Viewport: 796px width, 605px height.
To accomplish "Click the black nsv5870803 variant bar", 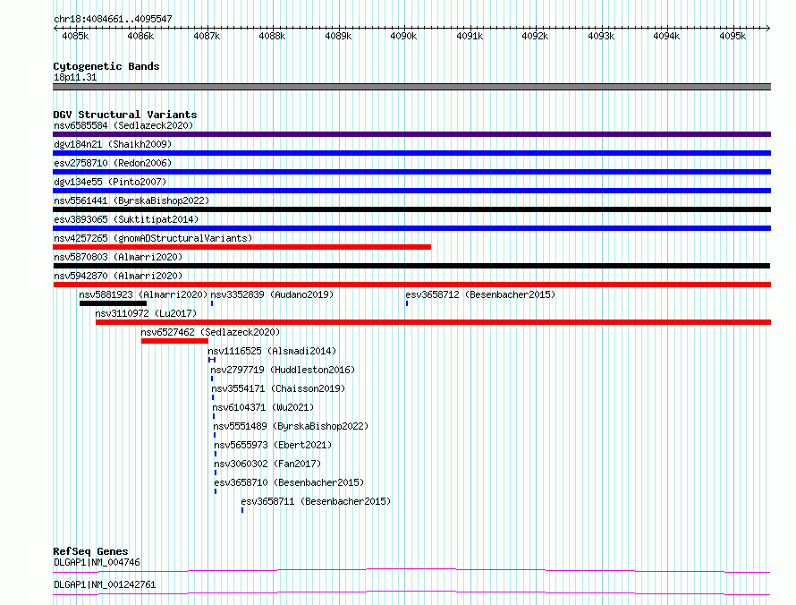I will 411,266.
